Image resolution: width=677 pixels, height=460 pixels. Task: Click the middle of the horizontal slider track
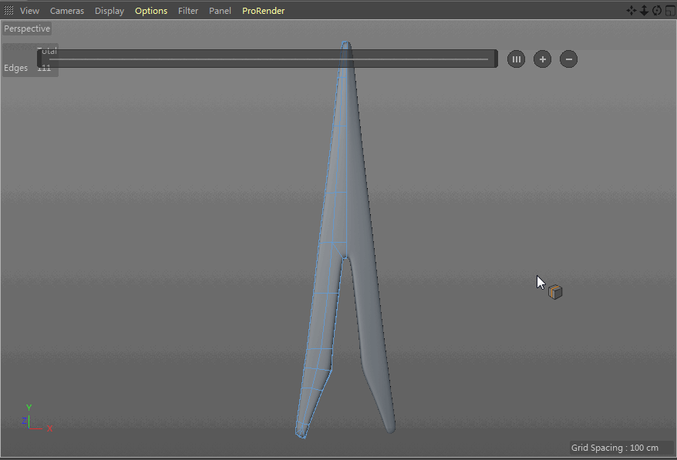[268, 59]
